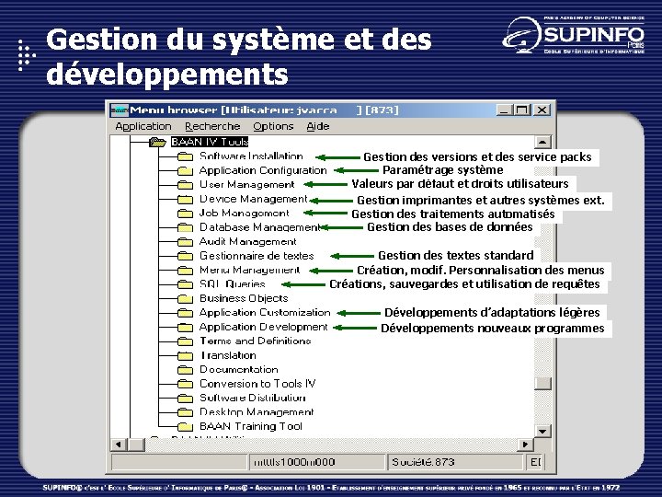662x497 pixels.
Task: Click the Gestionnaire de textes folder icon
Action: (185, 256)
